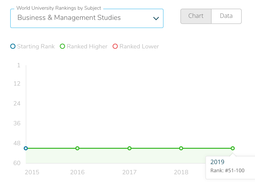Click the 2019 tooltip heading
This screenshot has width=255, height=186.
point(217,162)
